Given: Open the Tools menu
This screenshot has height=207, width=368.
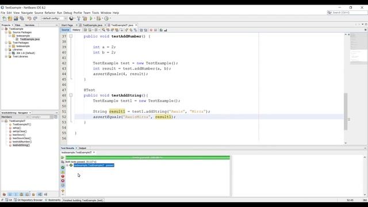Looking at the screenshot, I should tap(95, 13).
